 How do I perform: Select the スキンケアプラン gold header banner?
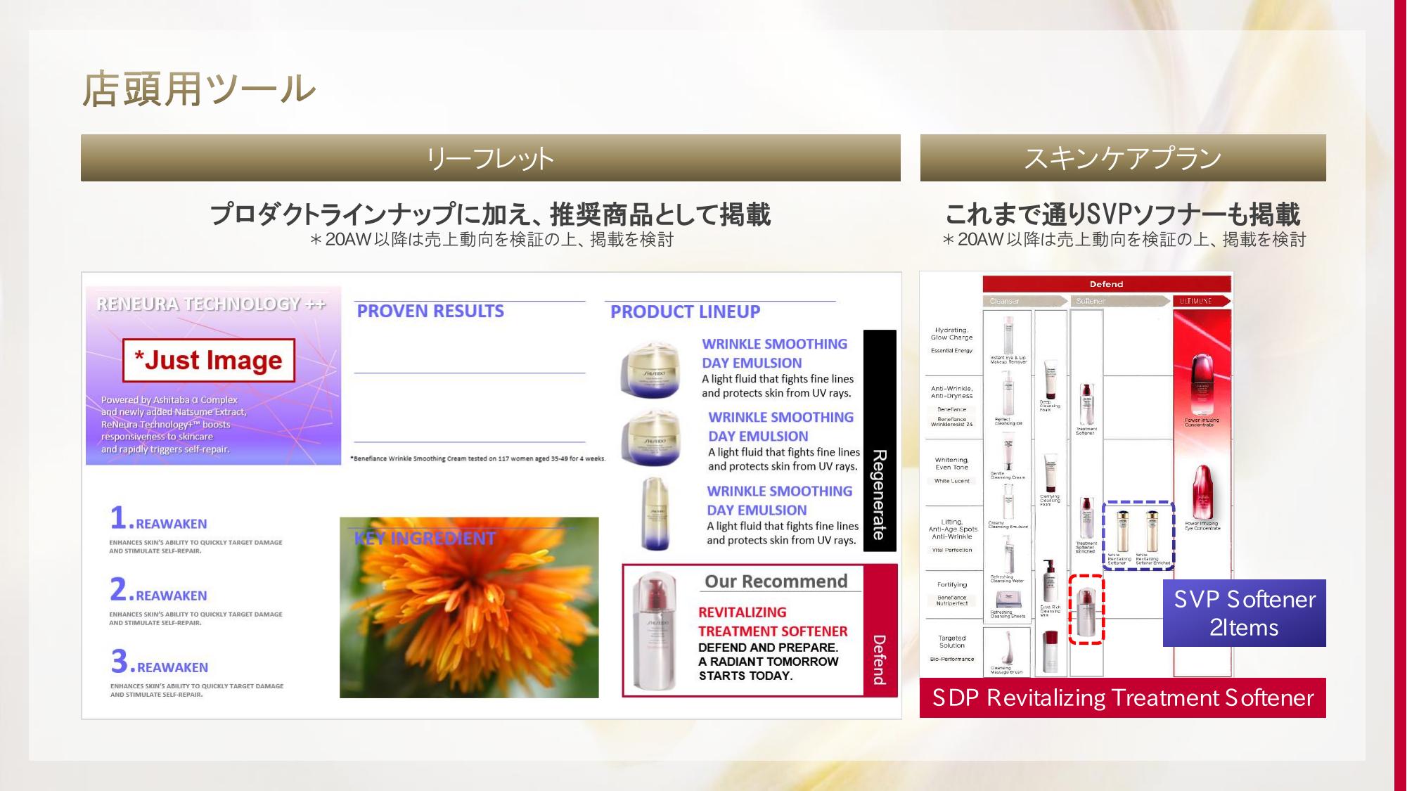point(1123,158)
